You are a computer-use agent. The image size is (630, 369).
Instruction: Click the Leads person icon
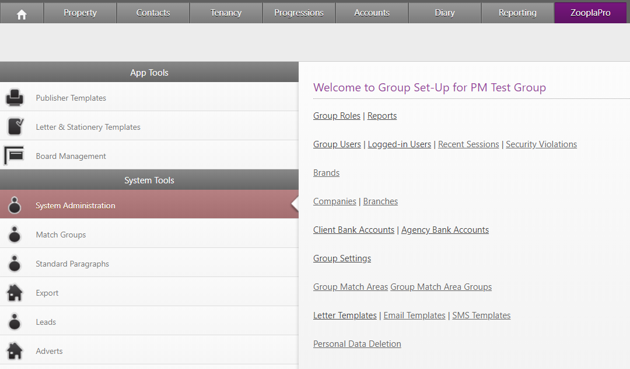pos(15,321)
